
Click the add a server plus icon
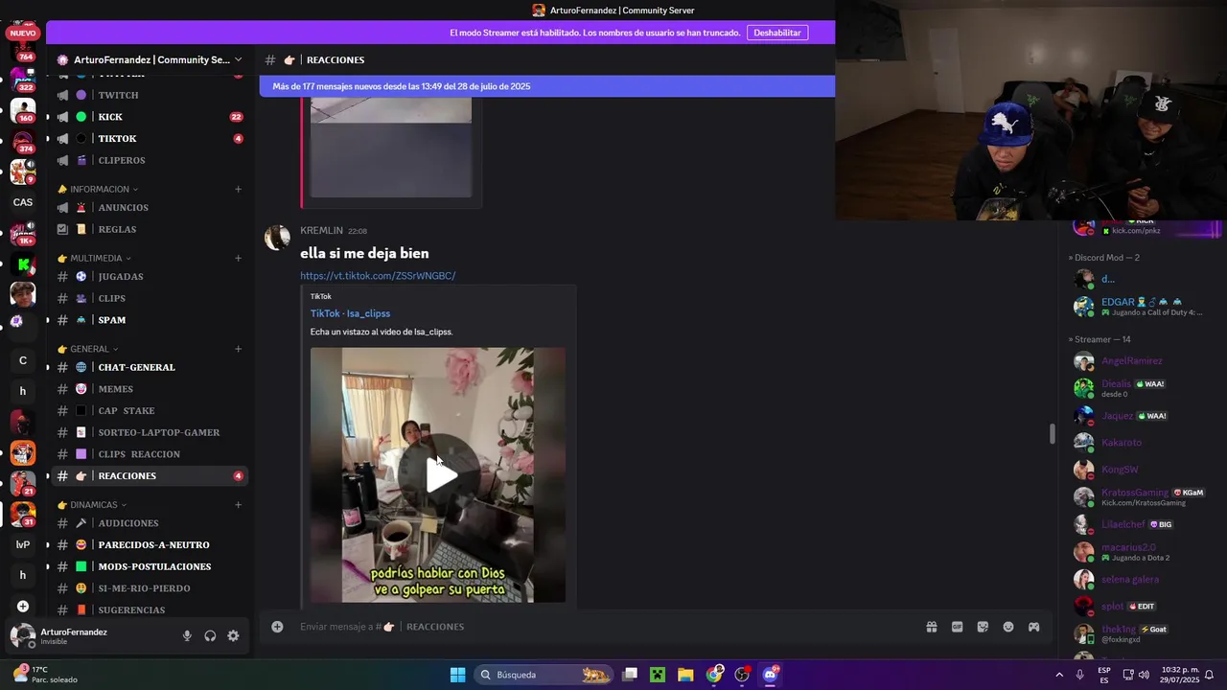(23, 606)
